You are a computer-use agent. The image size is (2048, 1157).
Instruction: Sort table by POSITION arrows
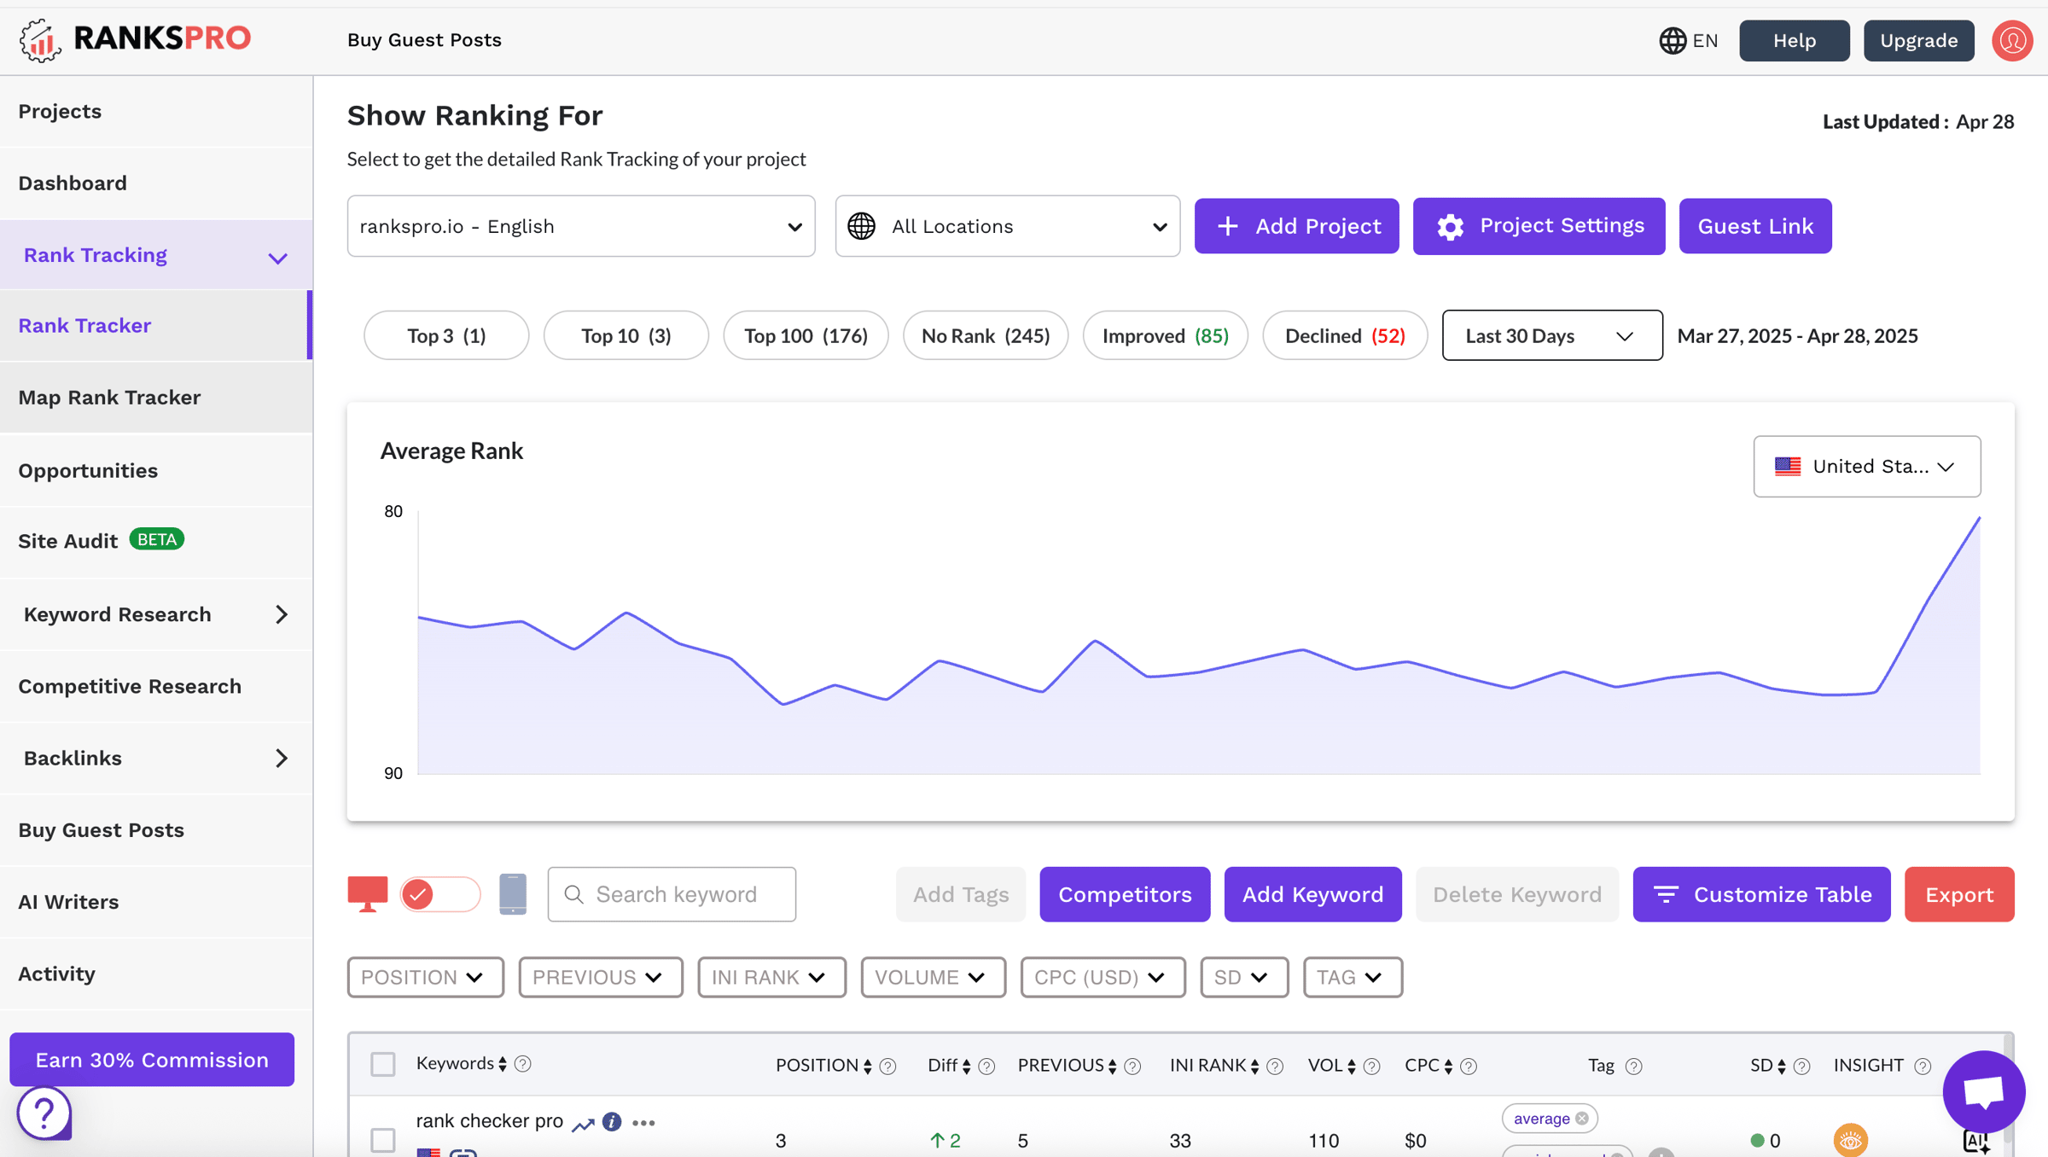[x=867, y=1066]
